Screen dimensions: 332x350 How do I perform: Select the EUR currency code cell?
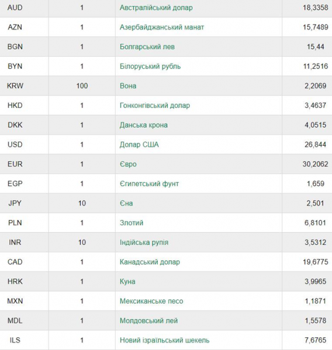point(24,164)
